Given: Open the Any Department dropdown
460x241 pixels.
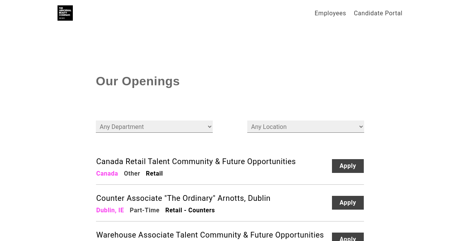Looking at the screenshot, I should 153,127.
